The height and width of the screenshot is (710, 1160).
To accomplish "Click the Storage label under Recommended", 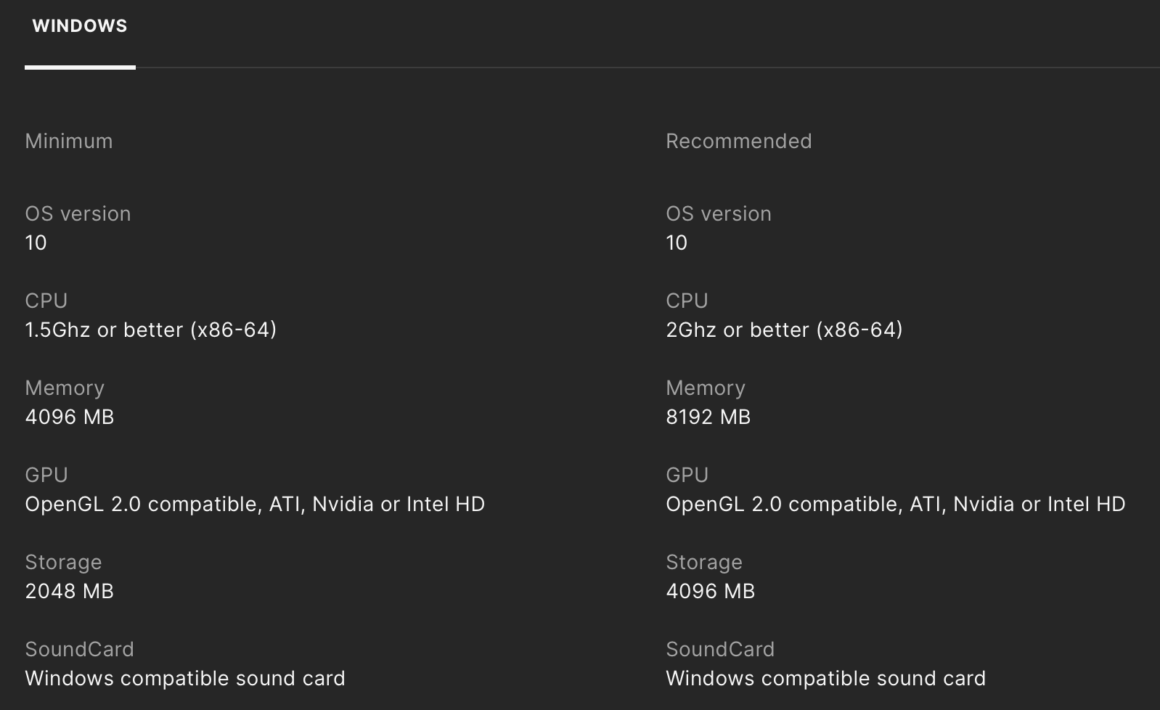I will [704, 562].
